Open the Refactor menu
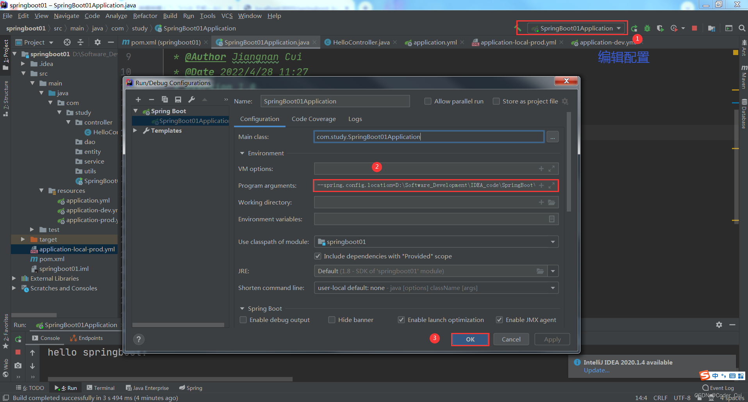The width and height of the screenshot is (748, 402). click(x=145, y=16)
